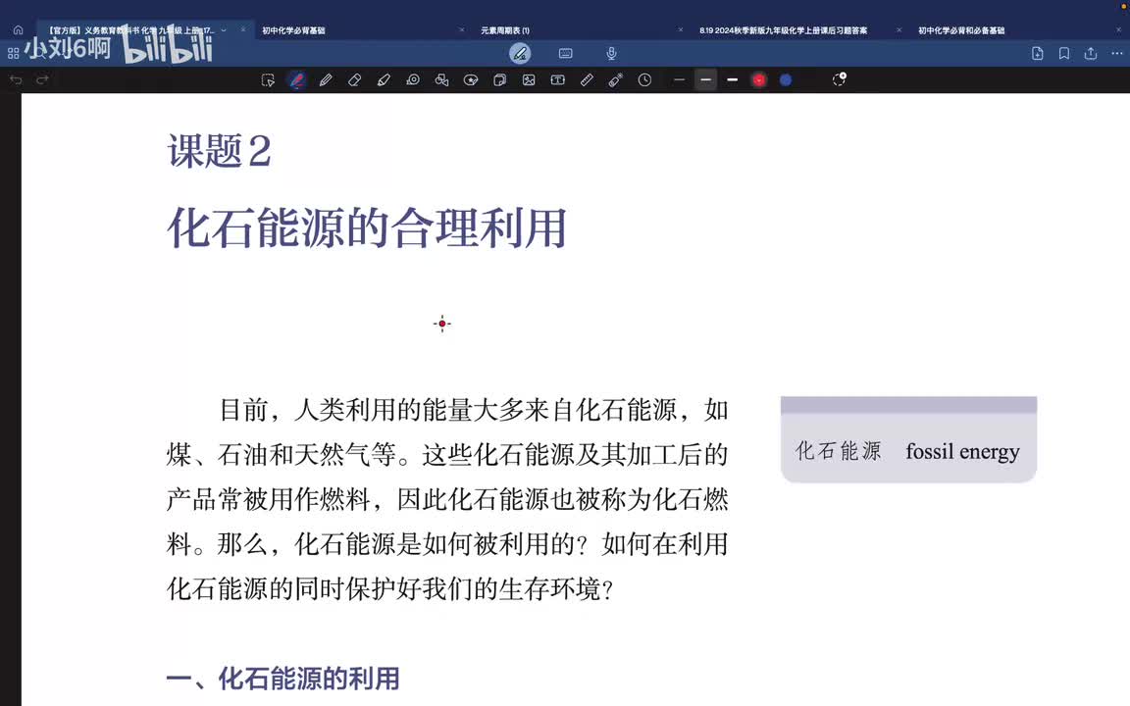Close the 初中化学必背和必备基础 tab
This screenshot has width=1130, height=706.
[1118, 30]
